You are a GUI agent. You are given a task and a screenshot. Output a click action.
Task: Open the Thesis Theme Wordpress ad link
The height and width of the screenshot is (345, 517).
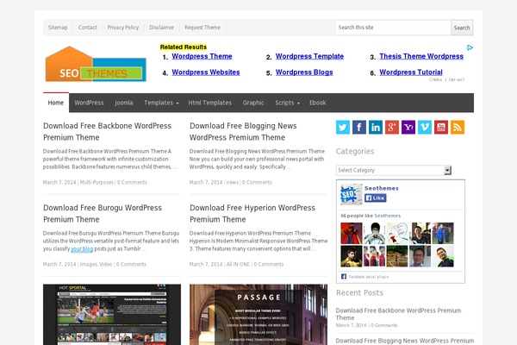pos(421,56)
